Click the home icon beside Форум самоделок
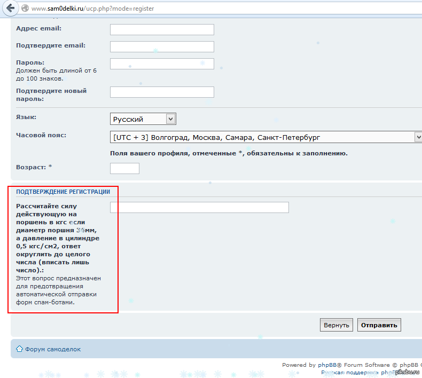422x378 pixels. coord(19,349)
